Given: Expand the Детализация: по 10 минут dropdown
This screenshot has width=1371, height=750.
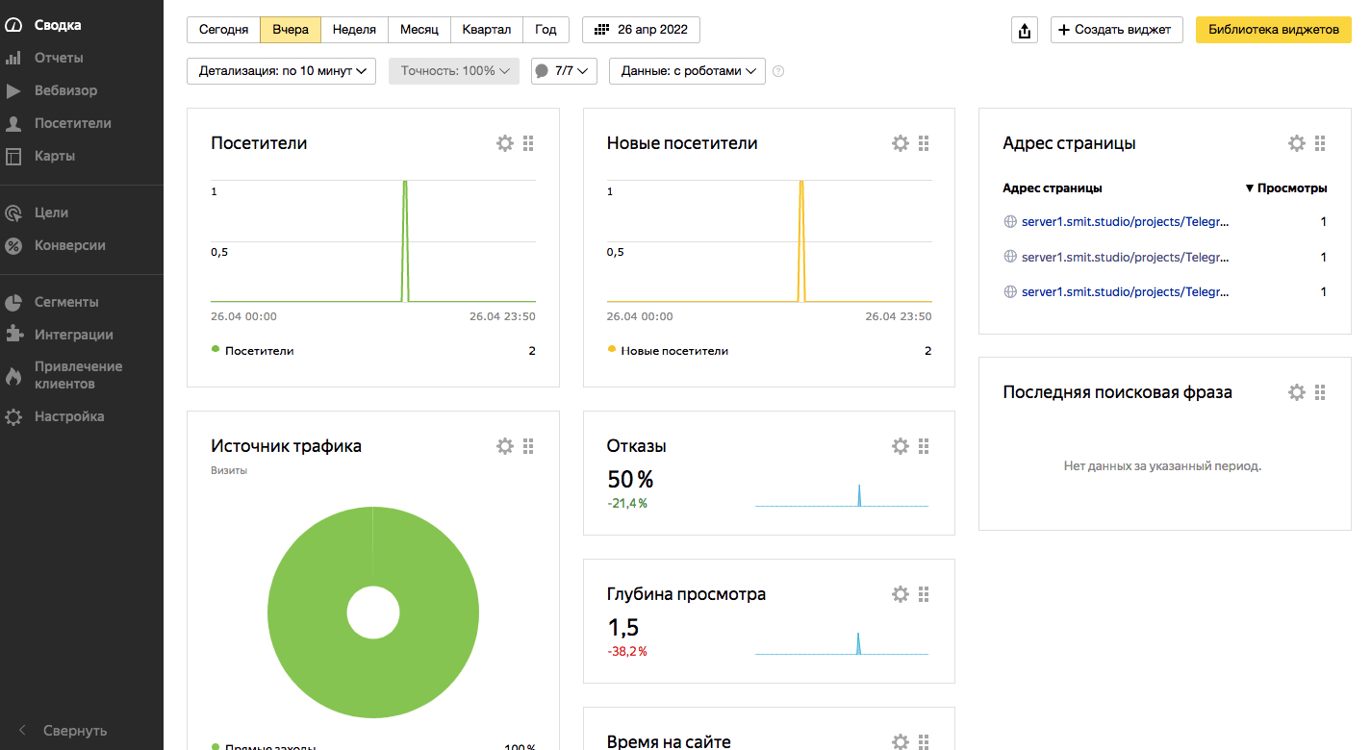Looking at the screenshot, I should coord(281,71).
